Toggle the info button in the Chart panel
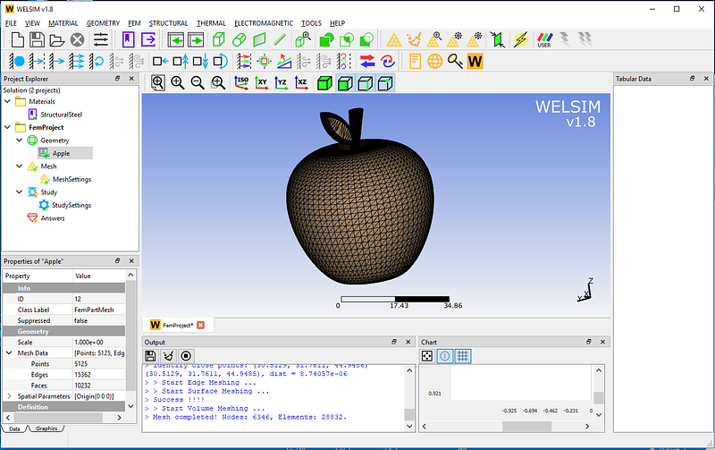This screenshot has height=450, width=715. coord(445,356)
